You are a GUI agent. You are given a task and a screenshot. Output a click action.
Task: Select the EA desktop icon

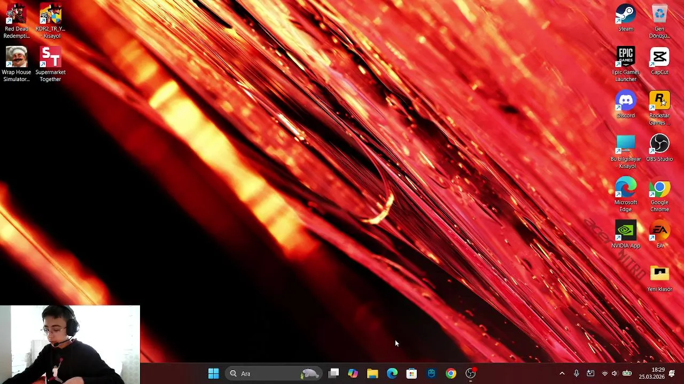[x=659, y=235]
